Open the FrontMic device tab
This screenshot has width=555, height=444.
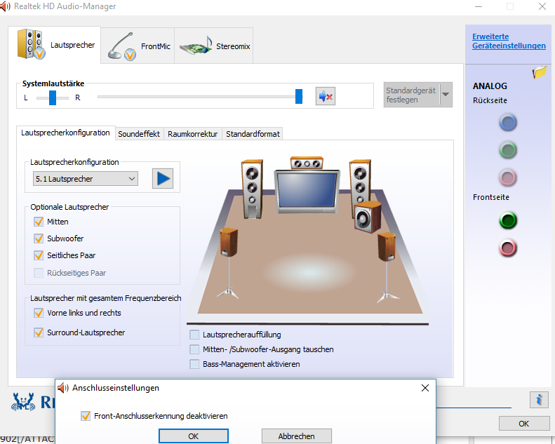pos(138,46)
